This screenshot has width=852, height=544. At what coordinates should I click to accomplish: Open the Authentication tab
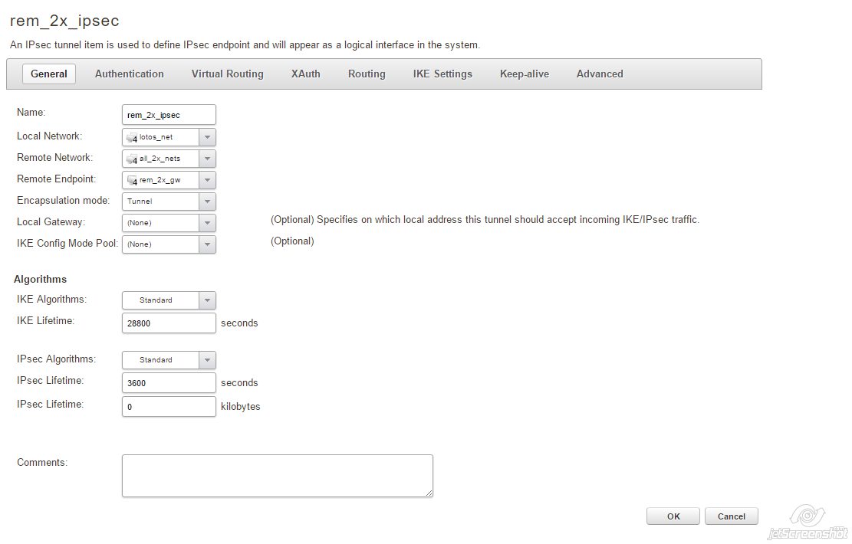click(x=130, y=74)
